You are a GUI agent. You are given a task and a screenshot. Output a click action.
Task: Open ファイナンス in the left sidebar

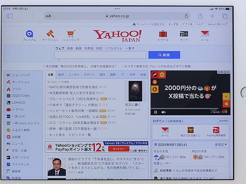pyautogui.click(x=20, y=164)
